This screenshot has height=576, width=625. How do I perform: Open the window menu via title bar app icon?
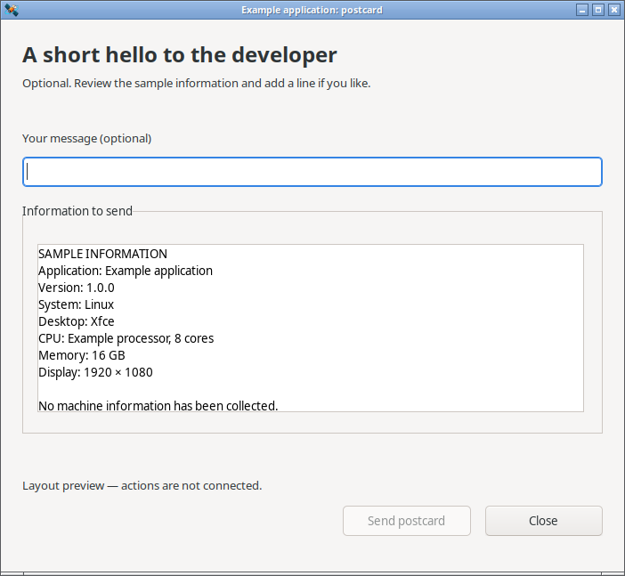[12, 10]
